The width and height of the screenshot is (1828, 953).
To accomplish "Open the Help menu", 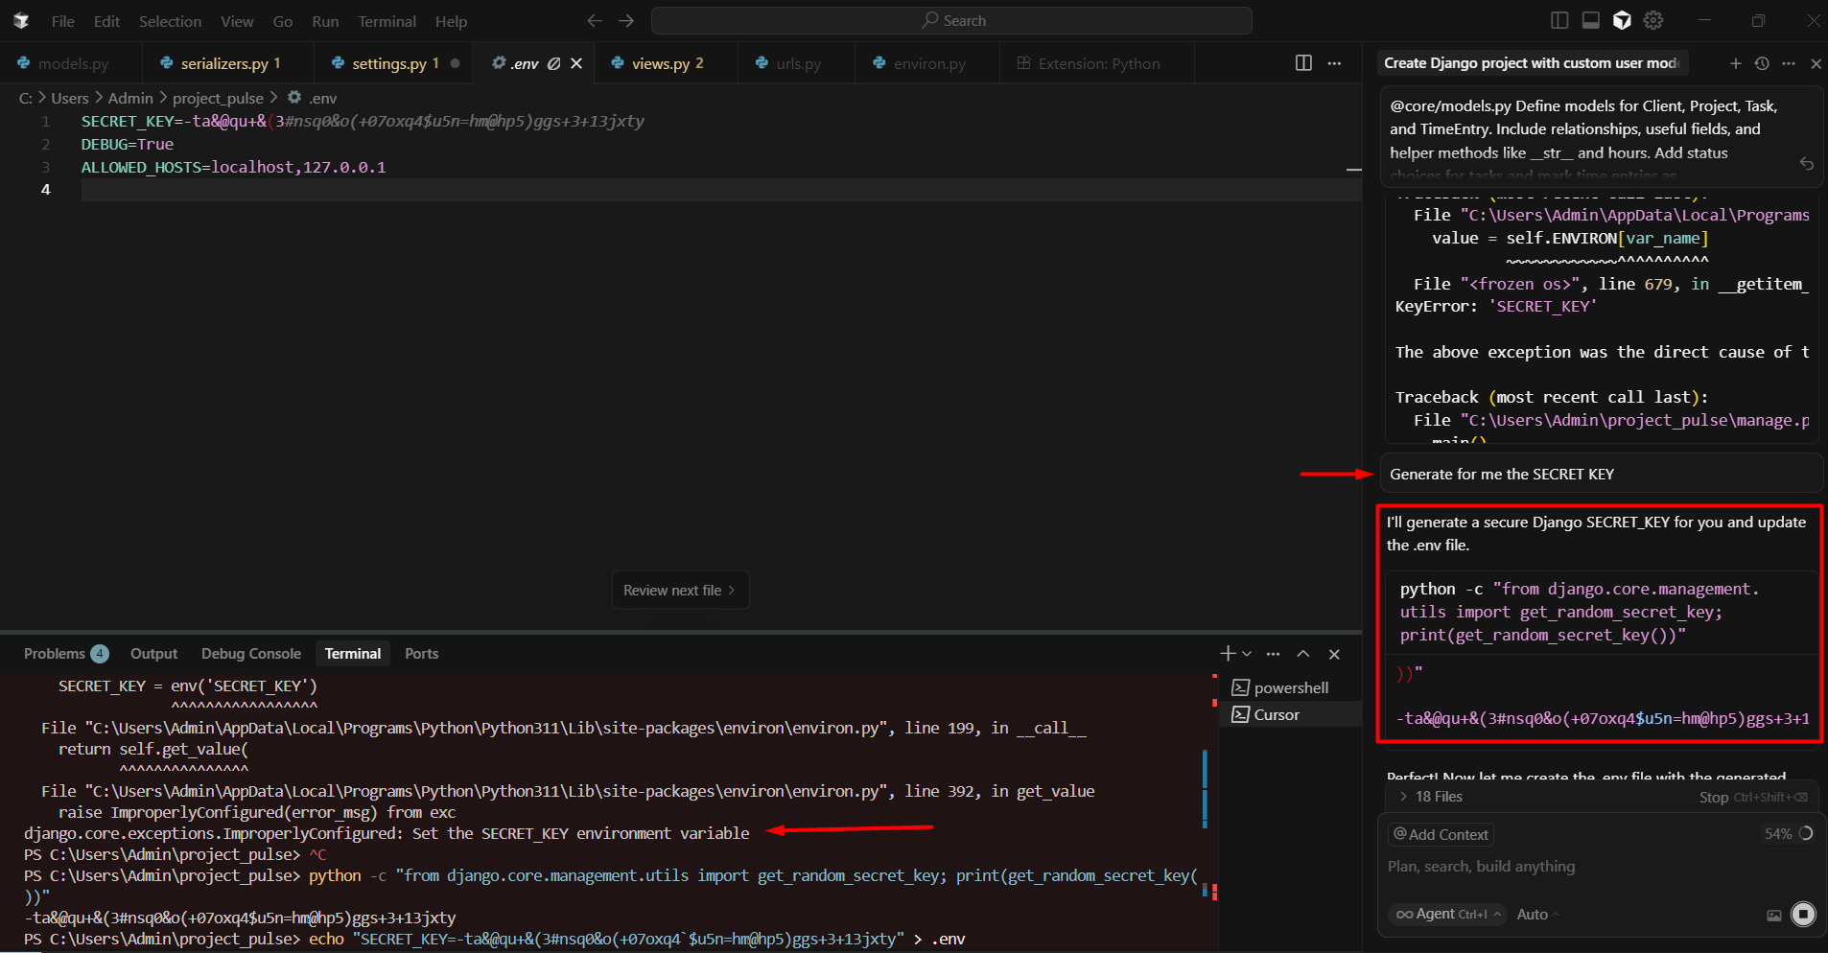I will [451, 21].
